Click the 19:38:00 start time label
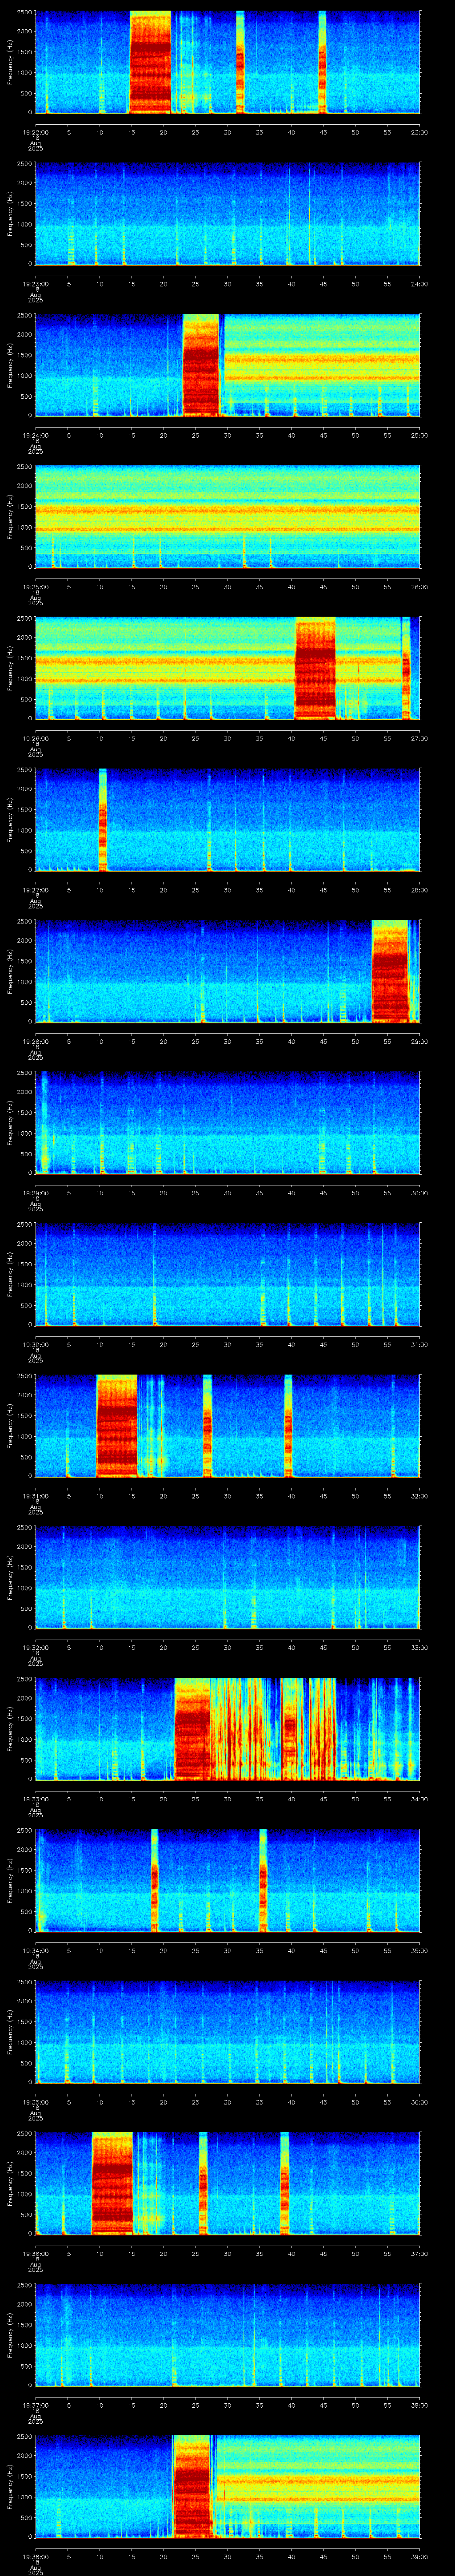This screenshot has height=2576, width=455. coord(35,2556)
